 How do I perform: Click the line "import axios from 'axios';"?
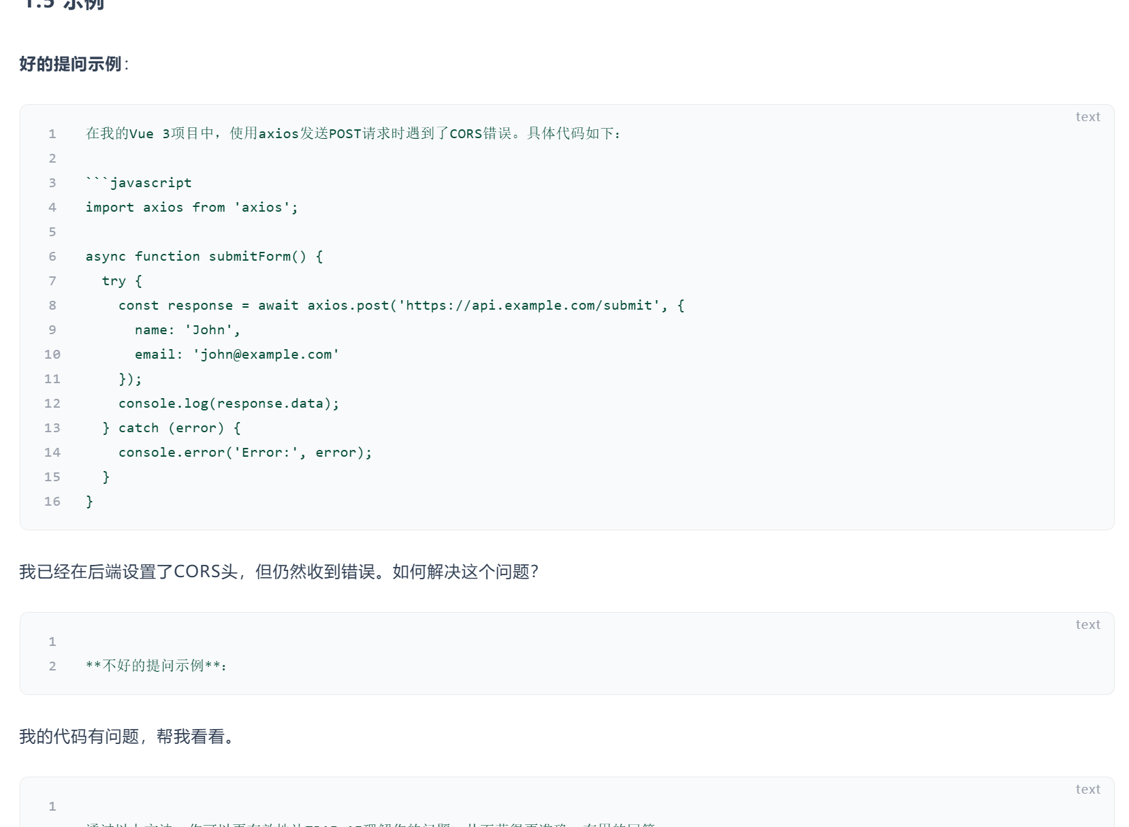[x=192, y=207]
